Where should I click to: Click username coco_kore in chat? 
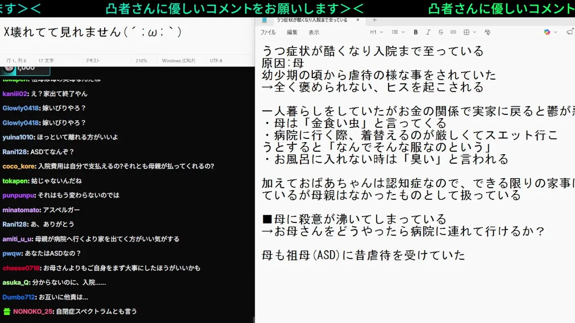pyautogui.click(x=18, y=166)
